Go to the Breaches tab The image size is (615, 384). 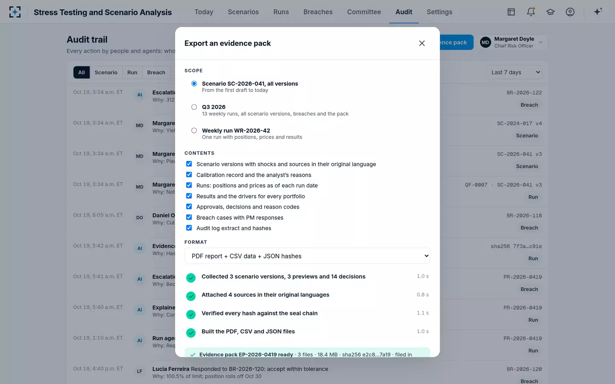coord(318,12)
